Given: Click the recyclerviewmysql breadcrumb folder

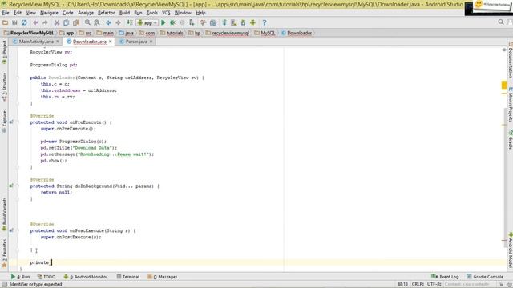Looking at the screenshot, I should coord(227,33).
